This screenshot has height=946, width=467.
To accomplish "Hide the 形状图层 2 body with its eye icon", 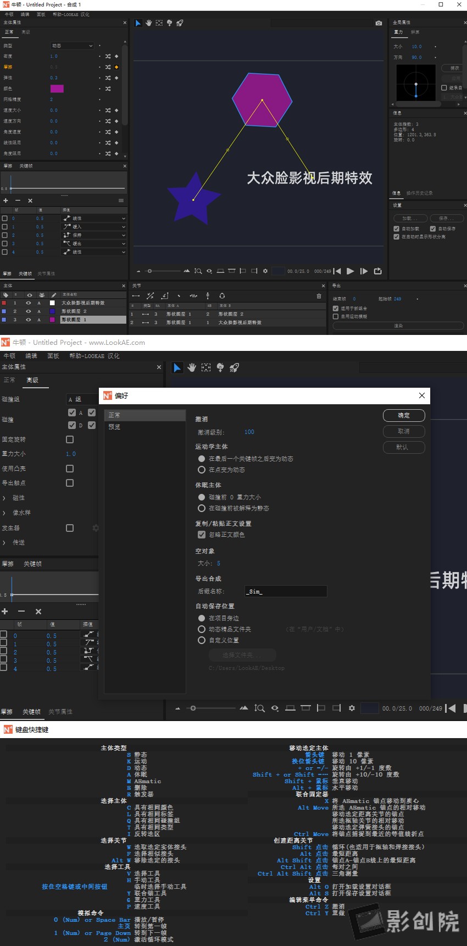I will tap(29, 311).
